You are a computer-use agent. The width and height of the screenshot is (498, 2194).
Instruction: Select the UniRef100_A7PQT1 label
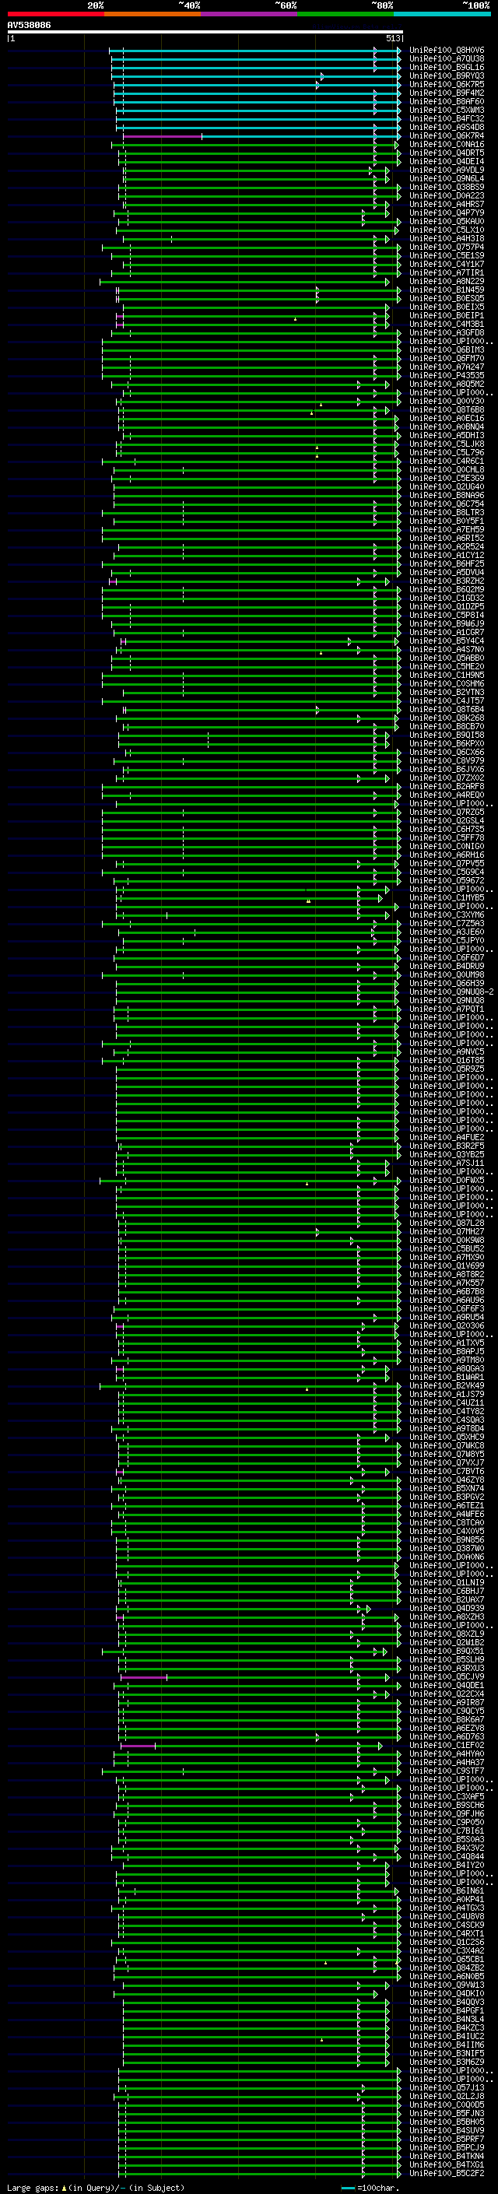(446, 1009)
